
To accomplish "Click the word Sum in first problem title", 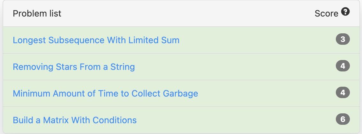I will (x=170, y=40).
